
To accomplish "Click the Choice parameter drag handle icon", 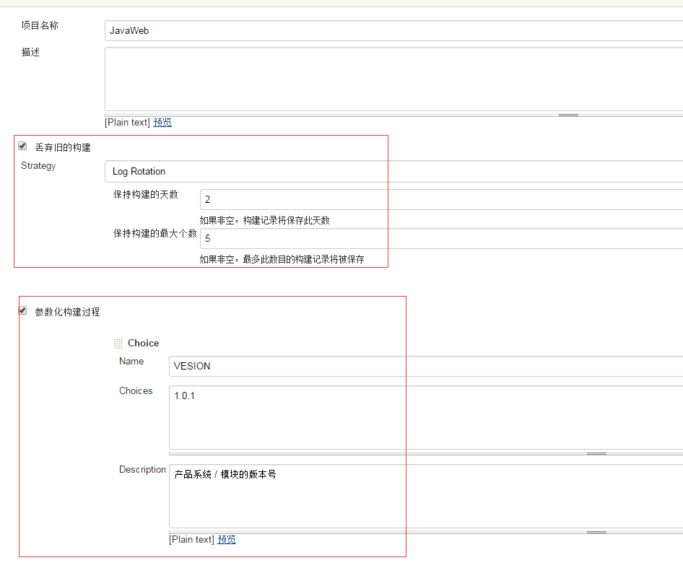I will pyautogui.click(x=118, y=344).
